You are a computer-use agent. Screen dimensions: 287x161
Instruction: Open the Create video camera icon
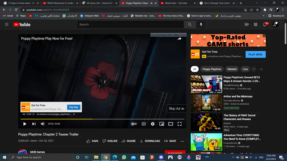pyautogui.click(x=247, y=24)
